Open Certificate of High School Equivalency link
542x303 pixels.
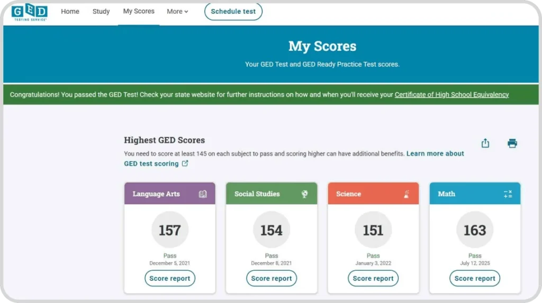pos(452,94)
